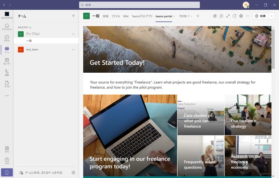This screenshot has height=178, width=279.
Task: Open the tab in website via globe icon
Action: pos(241,16)
